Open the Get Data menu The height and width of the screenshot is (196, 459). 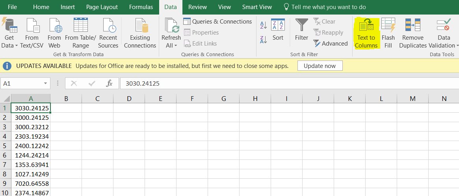coord(9,33)
